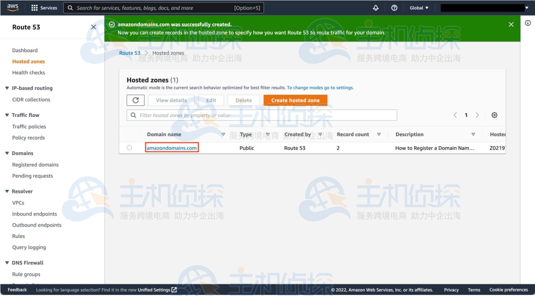
Task: Open table preferences gear icon
Action: click(494, 115)
